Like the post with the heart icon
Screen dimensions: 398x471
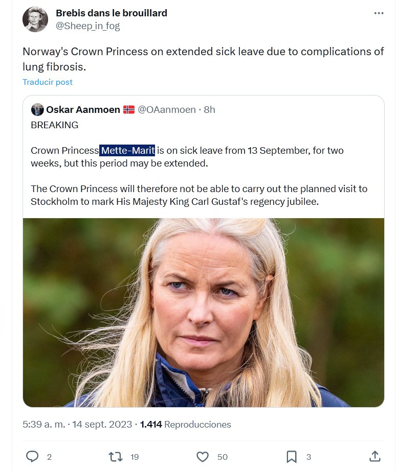point(203,456)
